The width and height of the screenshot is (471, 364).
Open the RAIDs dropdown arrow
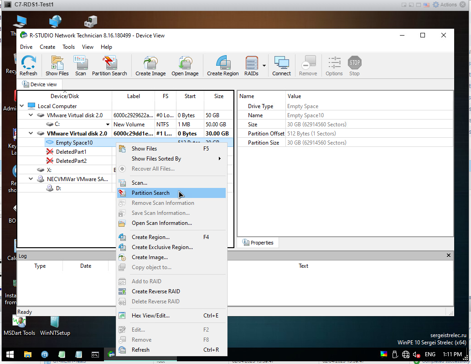[x=264, y=66]
